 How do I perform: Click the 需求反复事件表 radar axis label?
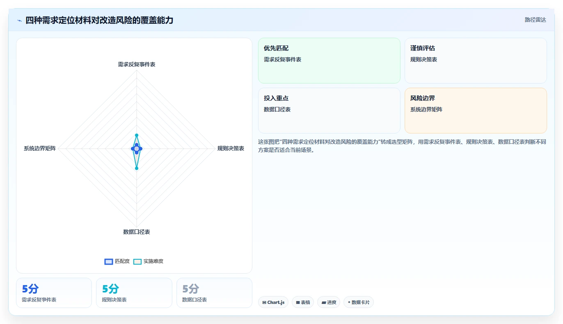point(137,64)
